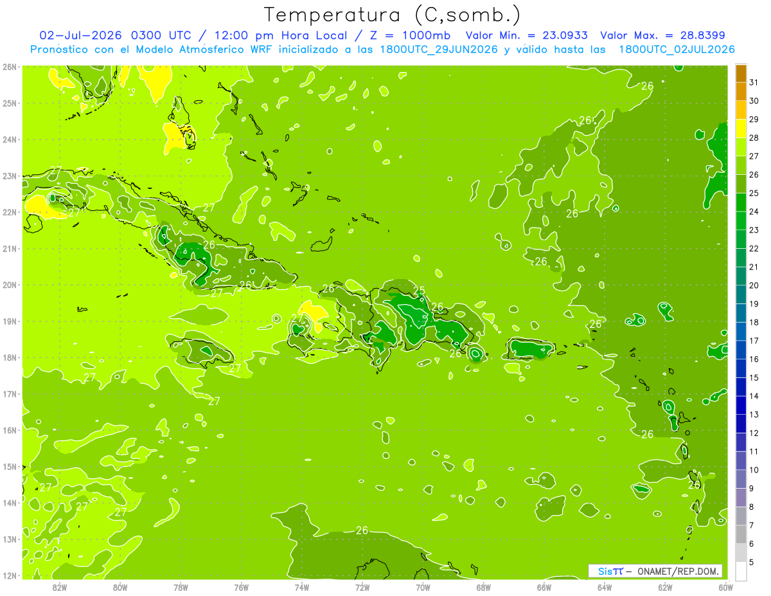Click the 76W longitude axis label
771x596 pixels.
(242, 587)
